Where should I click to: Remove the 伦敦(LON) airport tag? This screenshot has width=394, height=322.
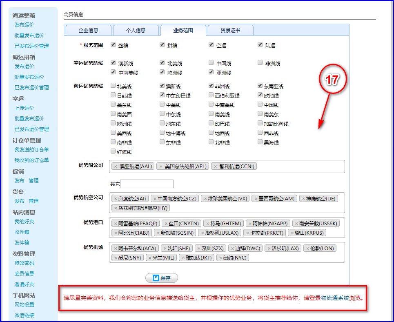[307, 249]
